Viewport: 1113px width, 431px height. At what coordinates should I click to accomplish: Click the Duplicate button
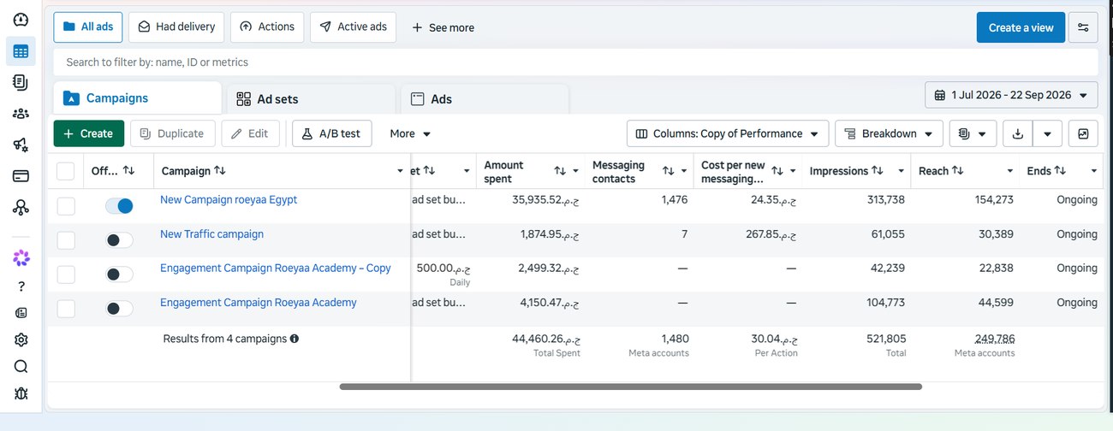[x=172, y=133]
